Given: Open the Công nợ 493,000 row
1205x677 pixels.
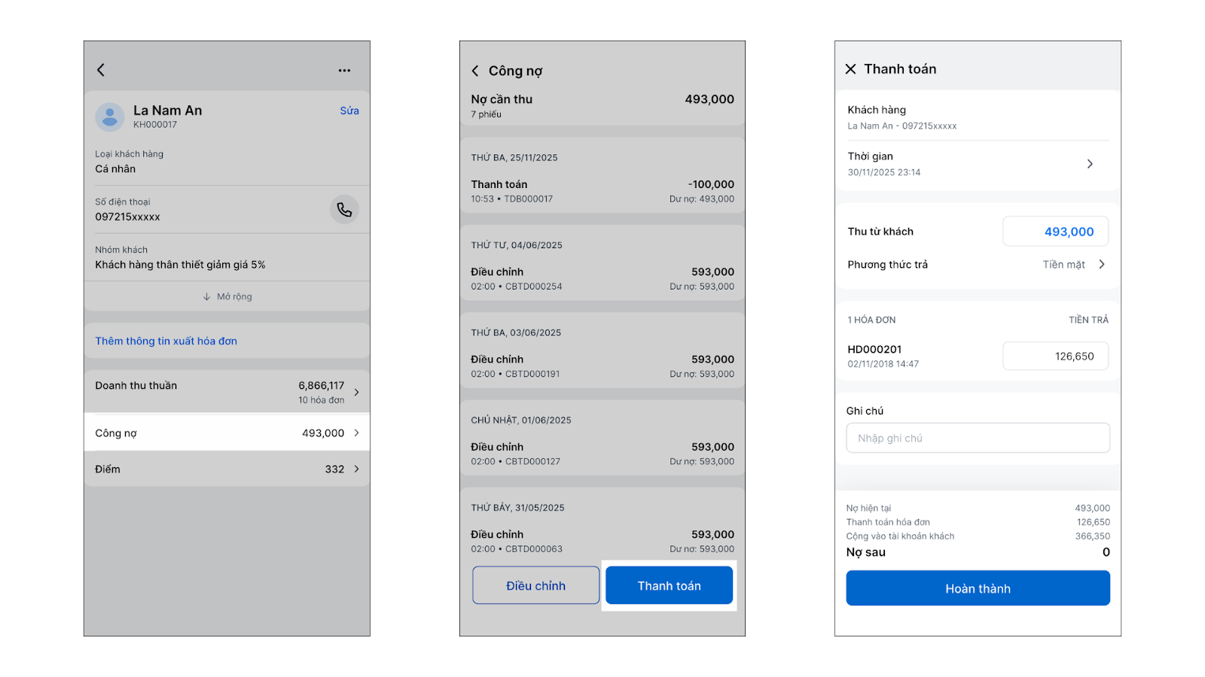Looking at the screenshot, I should click(x=227, y=433).
